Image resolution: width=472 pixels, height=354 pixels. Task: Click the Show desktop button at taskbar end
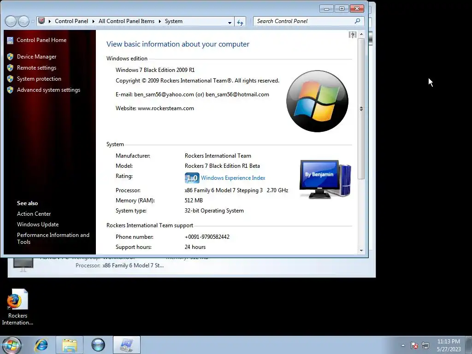pos(469,345)
